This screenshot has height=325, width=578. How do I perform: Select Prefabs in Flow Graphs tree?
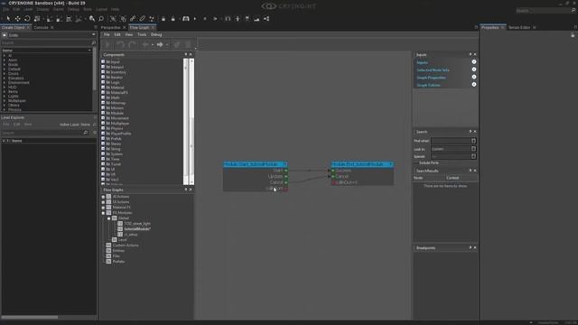pyautogui.click(x=118, y=261)
